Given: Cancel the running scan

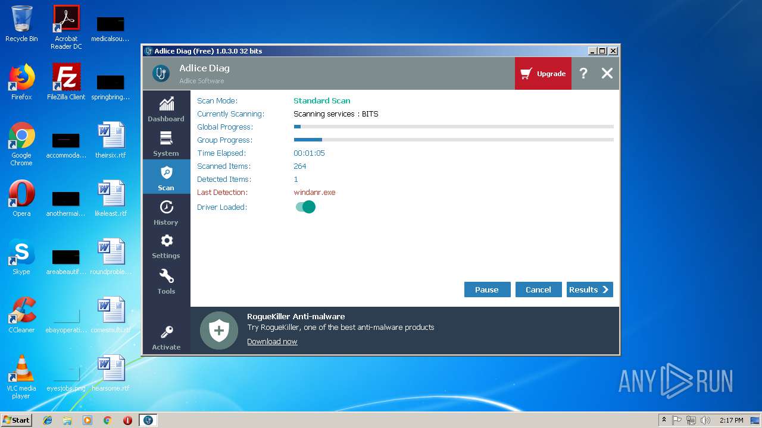Looking at the screenshot, I should pyautogui.click(x=538, y=289).
